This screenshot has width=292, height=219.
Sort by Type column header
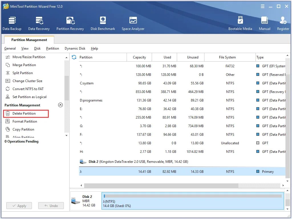pyautogui.click(x=270, y=57)
